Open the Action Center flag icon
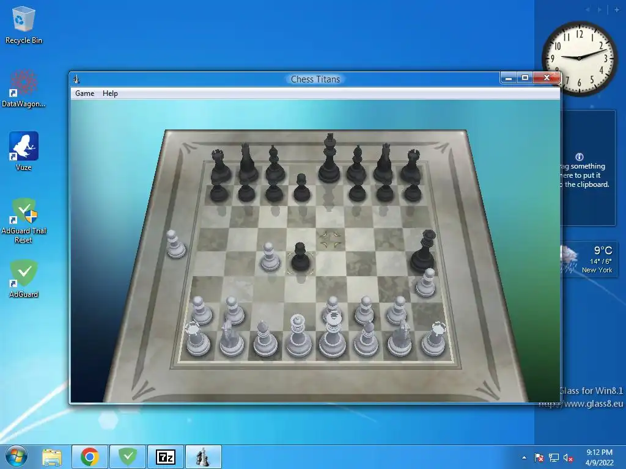626x469 pixels. point(539,457)
